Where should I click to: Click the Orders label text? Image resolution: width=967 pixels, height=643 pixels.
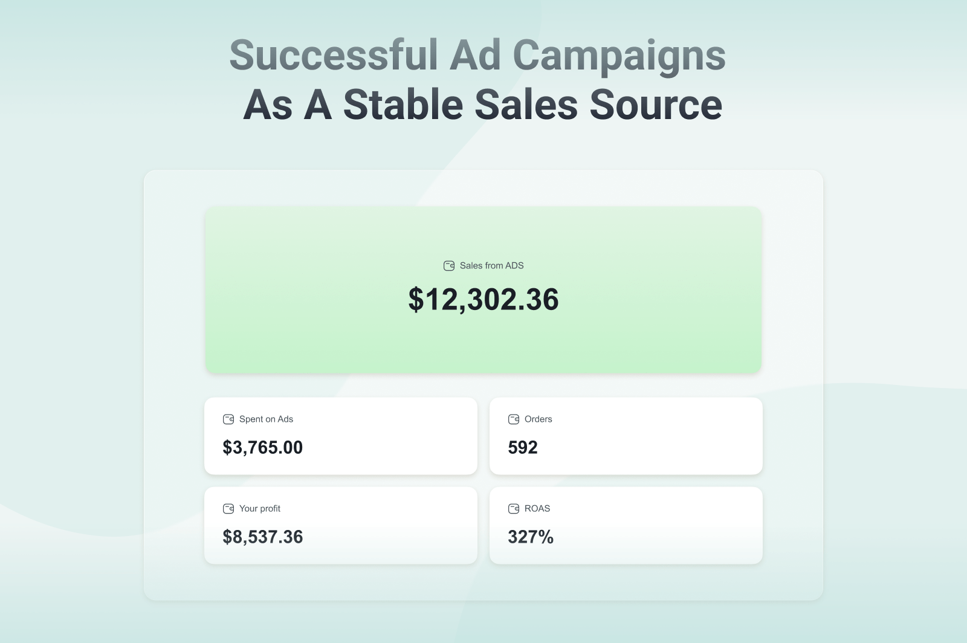click(538, 419)
